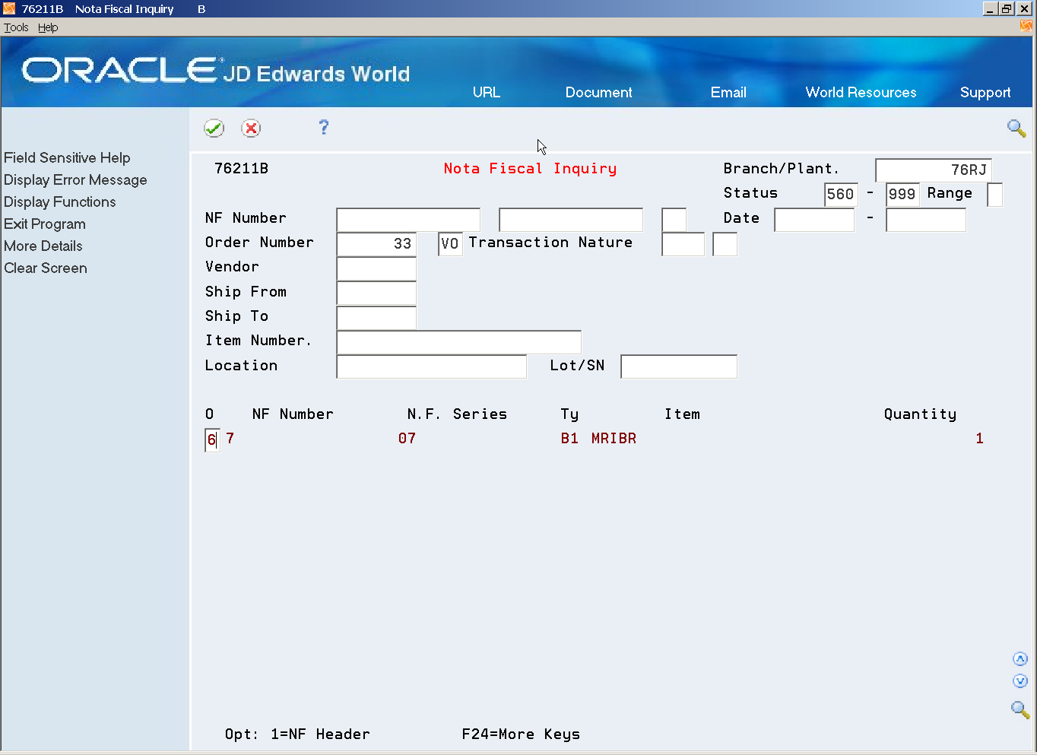
Task: Click the option field on the MRIBR row
Action: pos(212,439)
